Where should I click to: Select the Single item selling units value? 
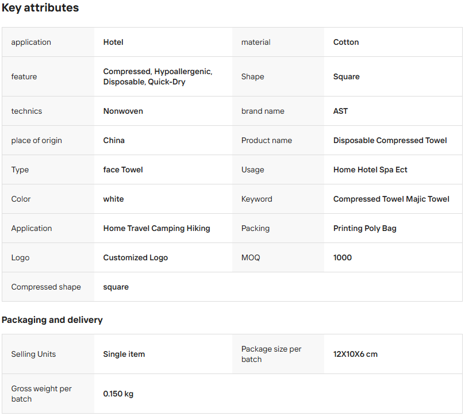(x=124, y=354)
